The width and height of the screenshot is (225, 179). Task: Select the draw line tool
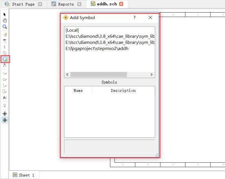5,85
